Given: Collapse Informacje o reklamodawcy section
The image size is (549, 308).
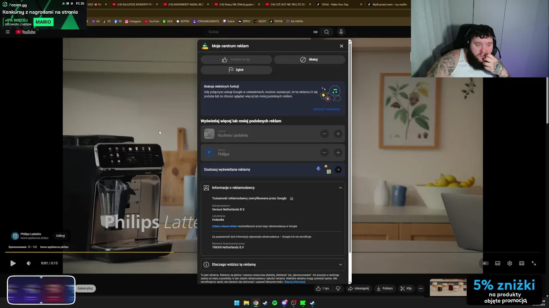Looking at the screenshot, I should pyautogui.click(x=273, y=188).
